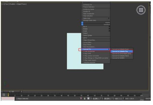Choose Object Properties from context menu
The height and width of the screenshot is (105, 153).
click(96, 40)
